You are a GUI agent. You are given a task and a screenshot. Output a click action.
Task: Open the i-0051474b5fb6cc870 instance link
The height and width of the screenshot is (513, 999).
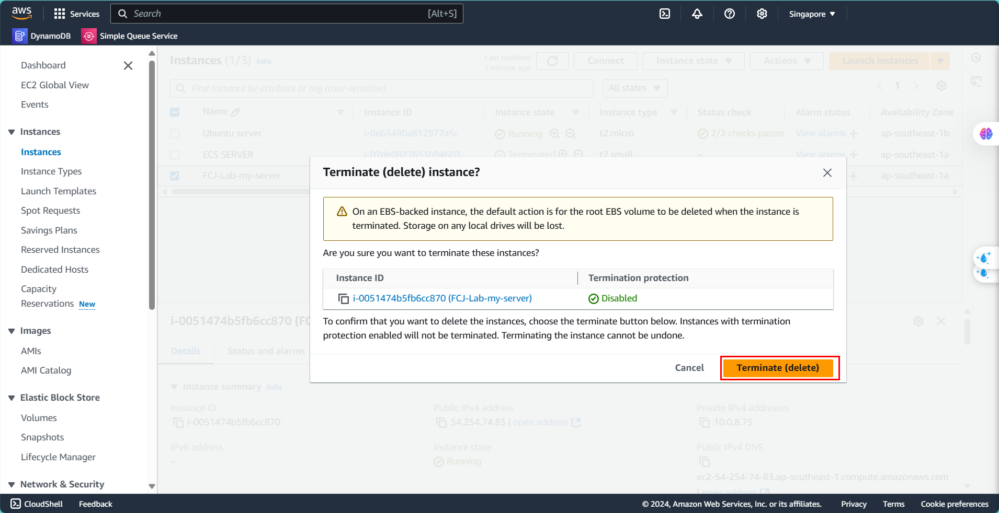(442, 298)
